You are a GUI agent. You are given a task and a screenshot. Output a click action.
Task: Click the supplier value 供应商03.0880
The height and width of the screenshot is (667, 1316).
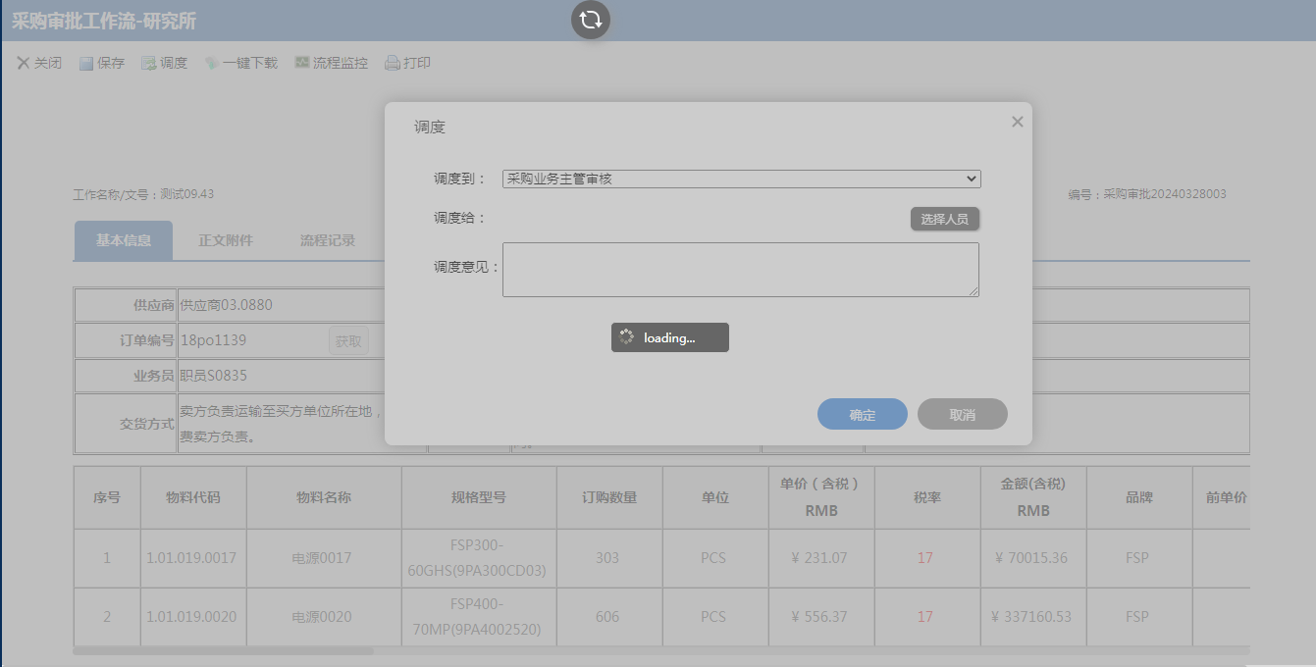[227, 305]
